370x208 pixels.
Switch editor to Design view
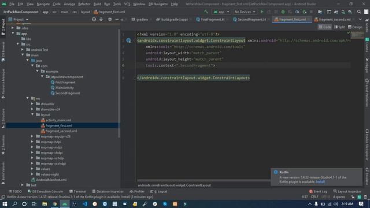(x=355, y=27)
